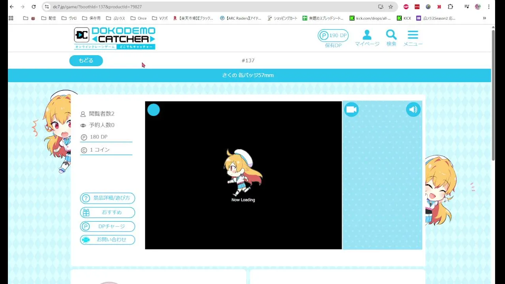Open the 楽天市場 bookmark
Screen dimensions: 505x284
(x=193, y=18)
